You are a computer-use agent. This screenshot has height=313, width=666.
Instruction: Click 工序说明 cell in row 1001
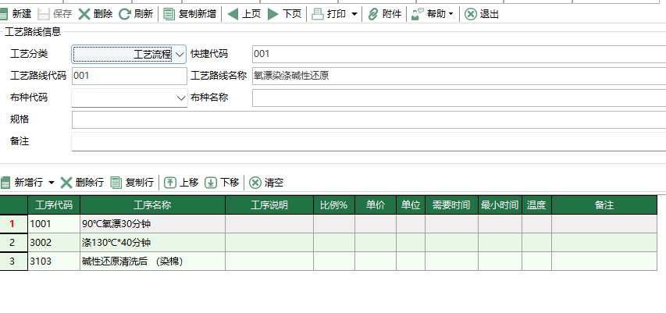269,224
